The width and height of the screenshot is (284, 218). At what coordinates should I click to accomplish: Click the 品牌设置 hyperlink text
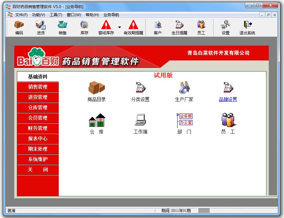[x=228, y=99]
